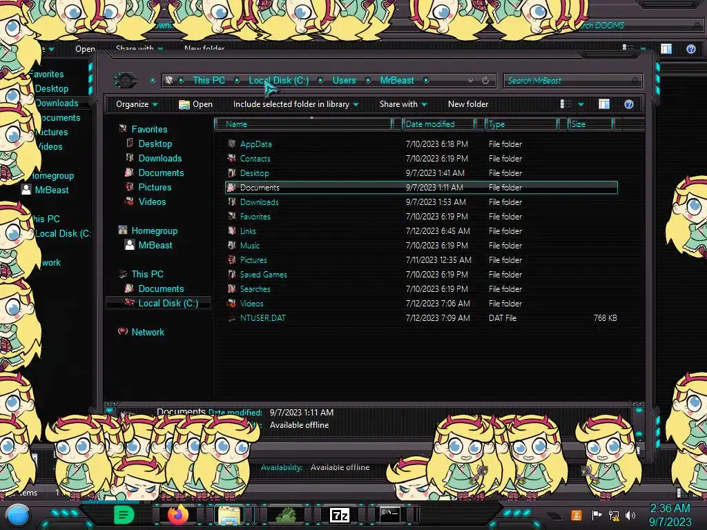Screen dimensions: 707x530
Task: Select the Searches folder in file list
Action: (255, 289)
